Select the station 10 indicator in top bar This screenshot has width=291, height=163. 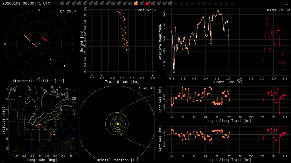coord(113,3)
